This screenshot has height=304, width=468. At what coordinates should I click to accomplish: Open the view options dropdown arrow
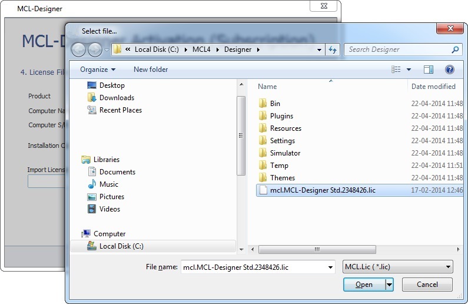tap(409, 70)
